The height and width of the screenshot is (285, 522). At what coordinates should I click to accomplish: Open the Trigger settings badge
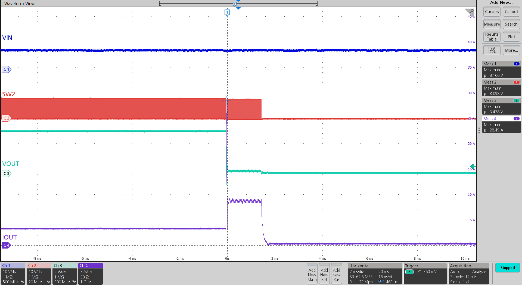click(425, 274)
